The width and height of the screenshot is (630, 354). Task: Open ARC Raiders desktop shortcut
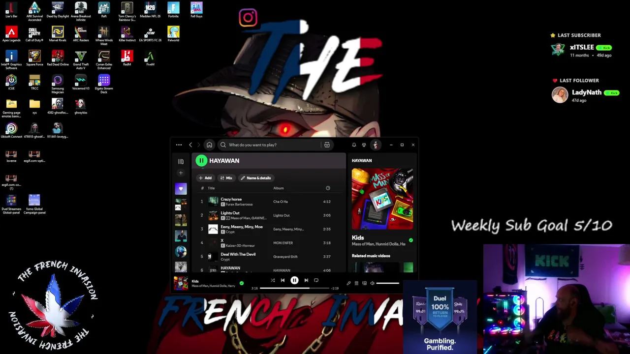coord(81,34)
